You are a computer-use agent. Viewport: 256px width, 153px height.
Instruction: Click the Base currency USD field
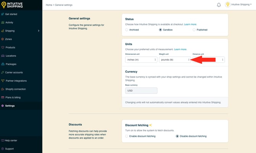pyautogui.click(x=141, y=91)
